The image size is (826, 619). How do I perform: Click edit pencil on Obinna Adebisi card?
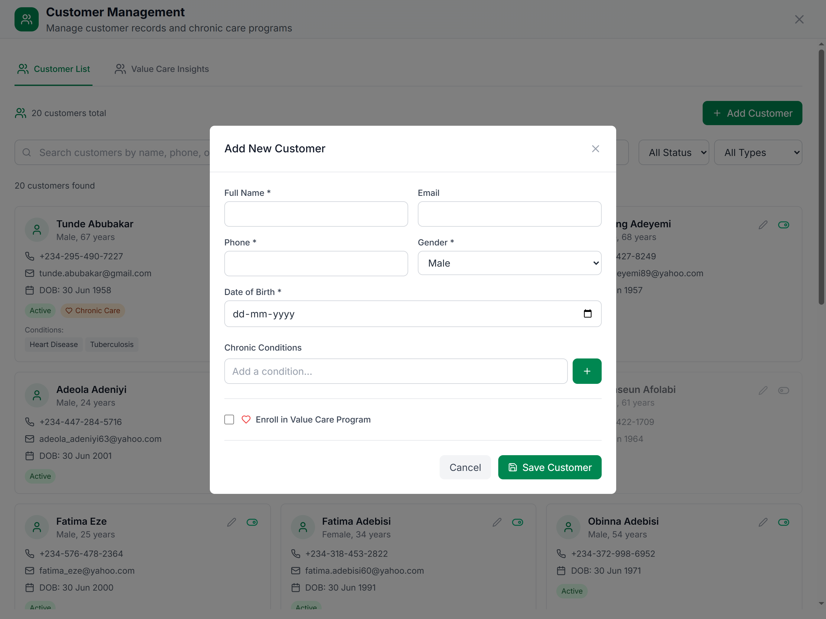(x=763, y=522)
